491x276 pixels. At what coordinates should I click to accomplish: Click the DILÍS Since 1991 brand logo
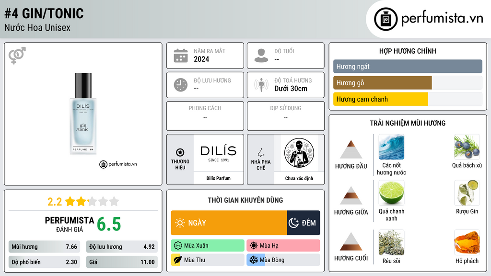[219, 153]
